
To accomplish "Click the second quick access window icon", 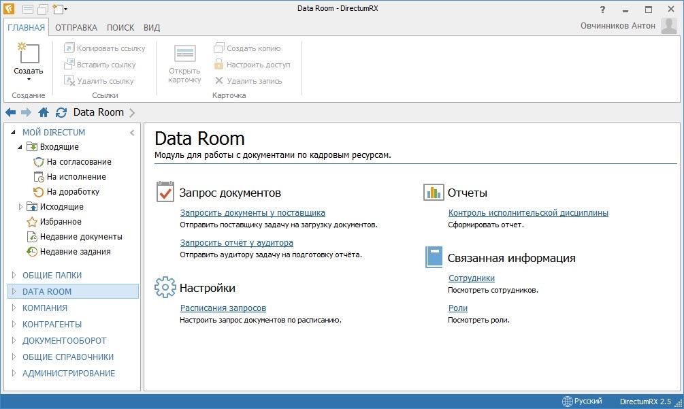I will click(x=43, y=9).
